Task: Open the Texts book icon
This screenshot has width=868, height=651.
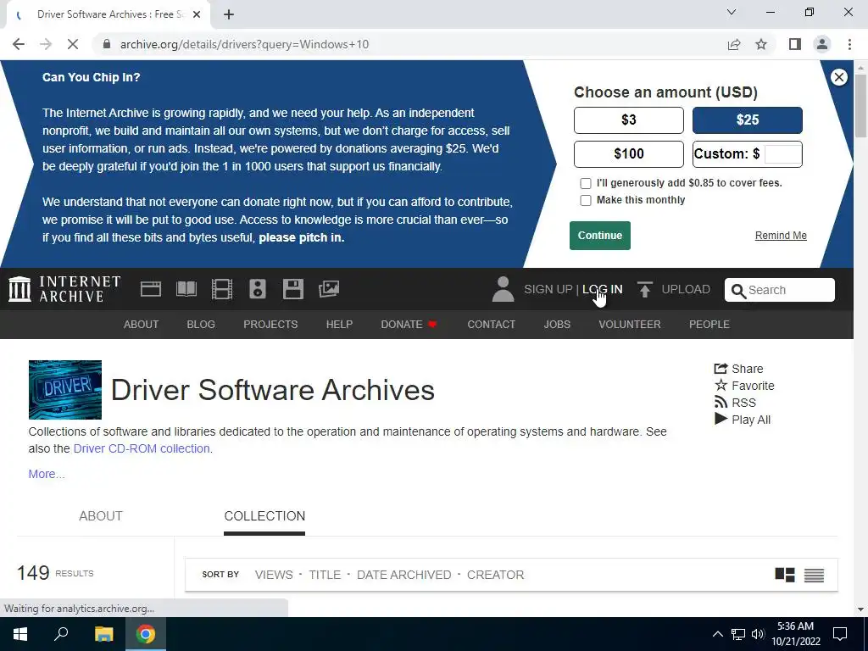Action: [186, 289]
